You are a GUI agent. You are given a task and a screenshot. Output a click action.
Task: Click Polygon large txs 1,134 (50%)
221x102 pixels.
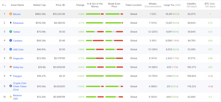[x=172, y=76]
